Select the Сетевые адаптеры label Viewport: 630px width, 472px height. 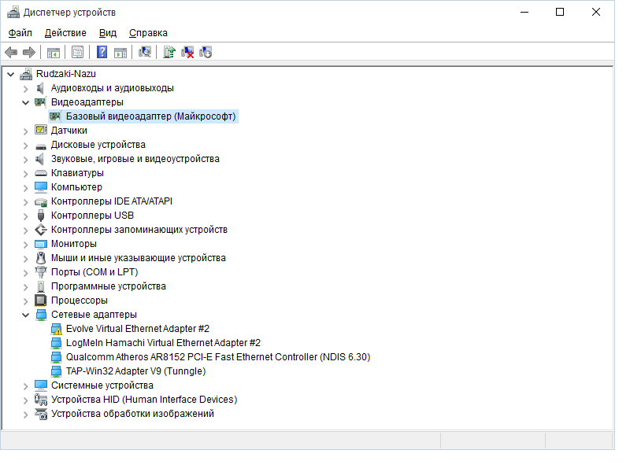[x=94, y=315]
